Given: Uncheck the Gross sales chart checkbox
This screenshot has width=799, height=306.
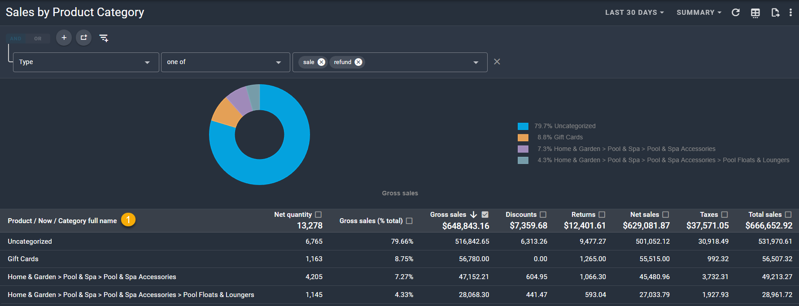Looking at the screenshot, I should 485,215.
